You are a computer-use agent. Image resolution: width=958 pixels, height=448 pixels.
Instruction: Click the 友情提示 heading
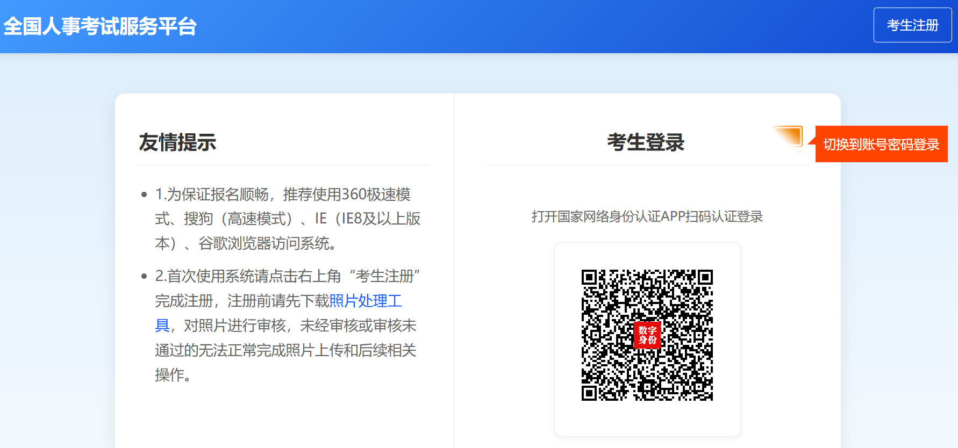[x=177, y=142]
